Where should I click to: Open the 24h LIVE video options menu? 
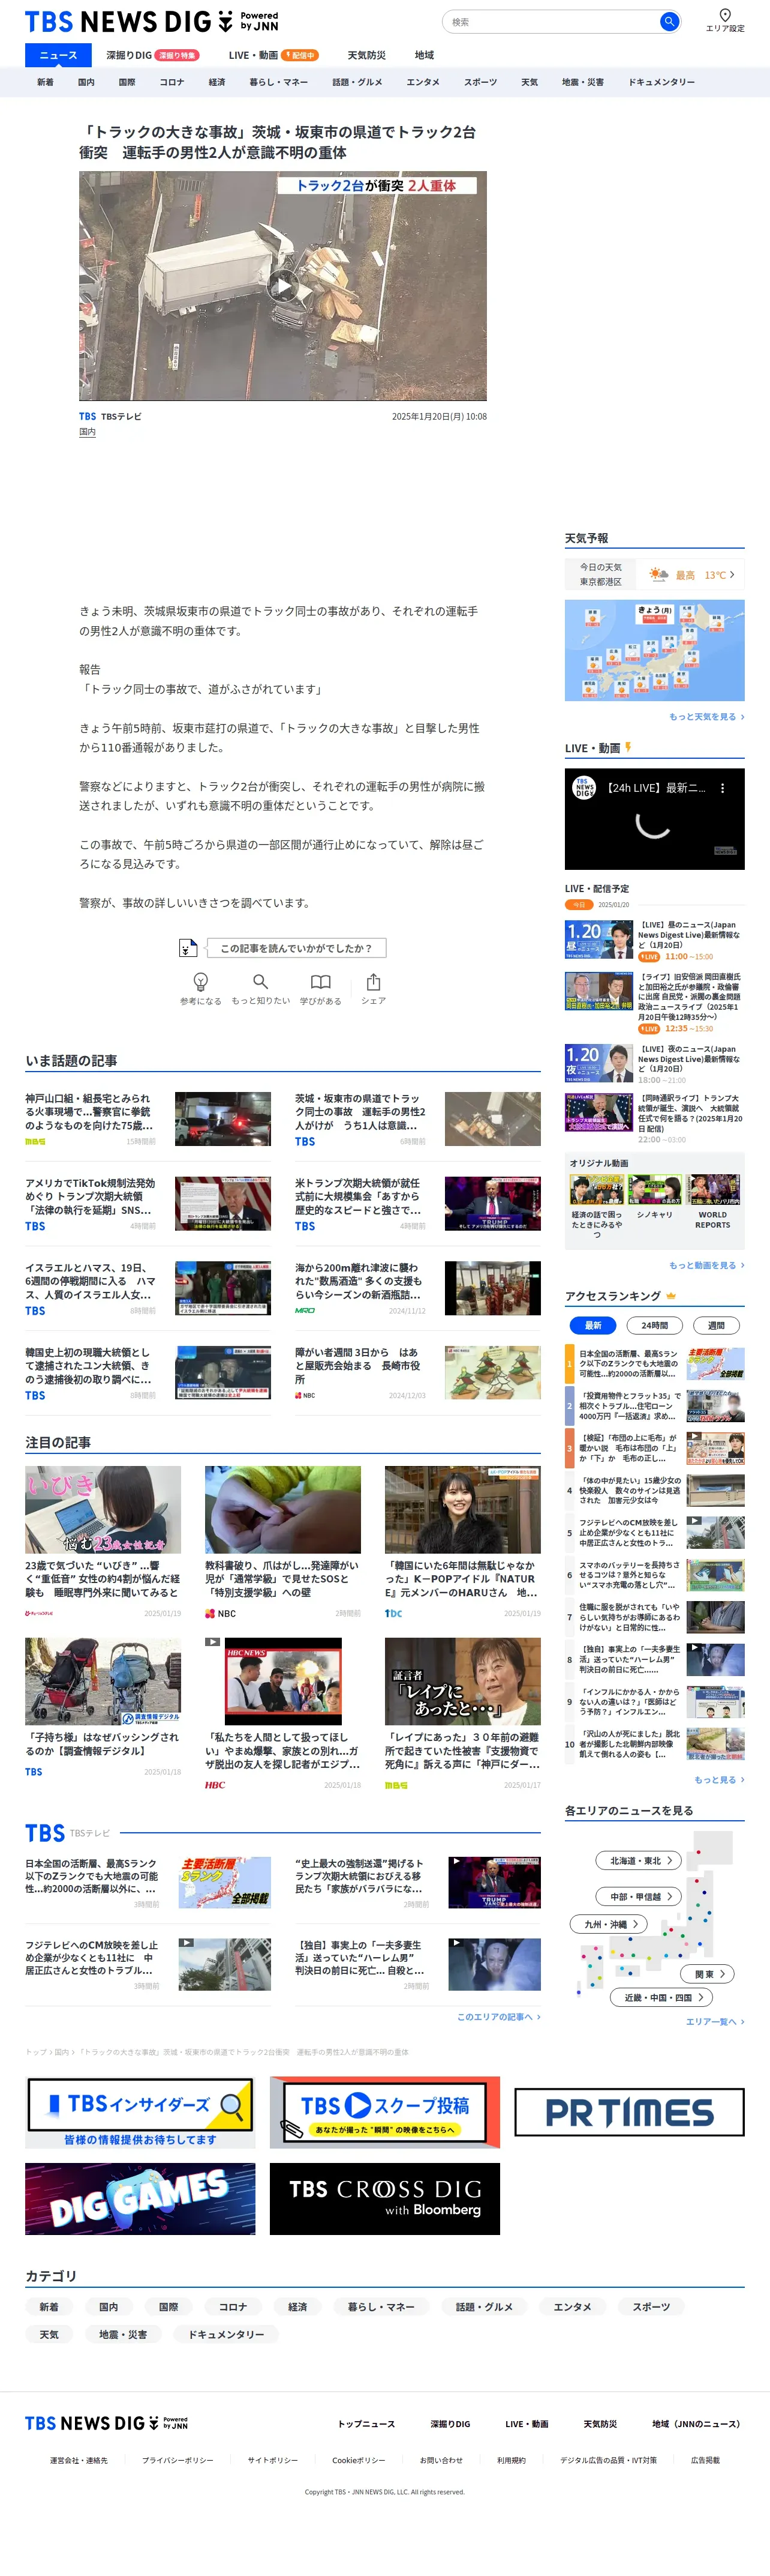click(x=722, y=788)
